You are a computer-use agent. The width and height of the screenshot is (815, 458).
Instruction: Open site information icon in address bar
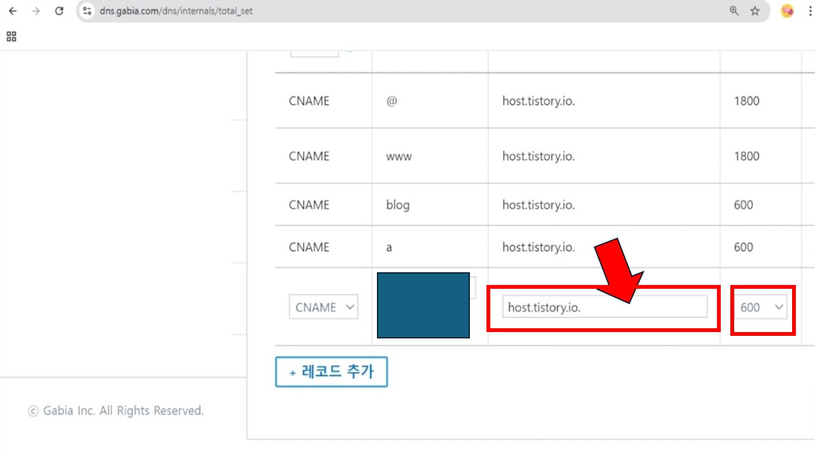(88, 11)
